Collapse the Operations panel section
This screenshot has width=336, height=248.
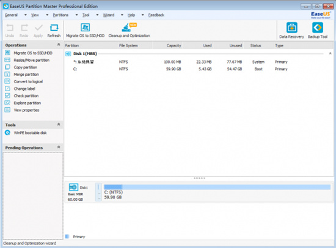[59, 45]
